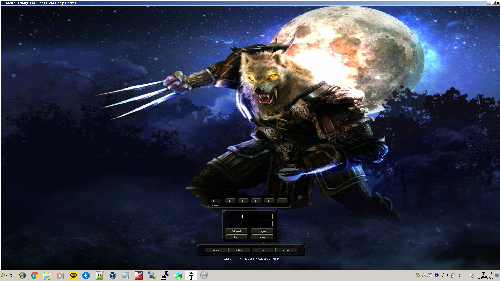Focus the password input field

pyautogui.click(x=257, y=223)
